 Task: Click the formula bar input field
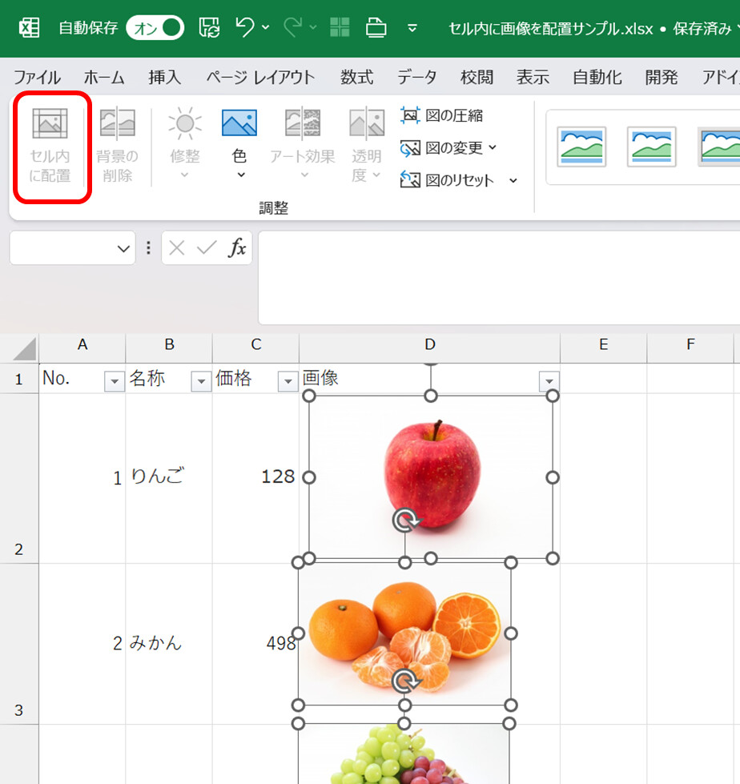click(x=497, y=276)
